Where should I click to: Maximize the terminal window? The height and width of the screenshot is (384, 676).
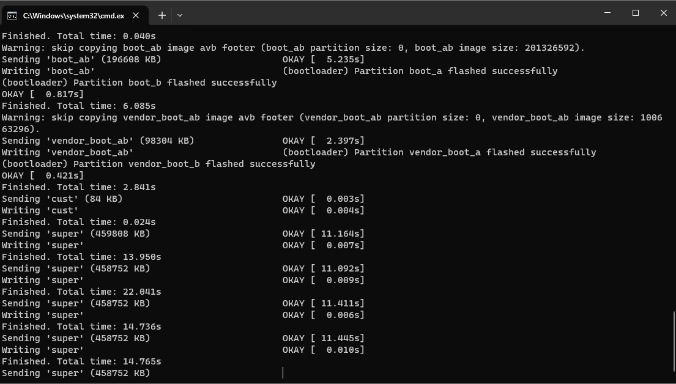tap(636, 13)
